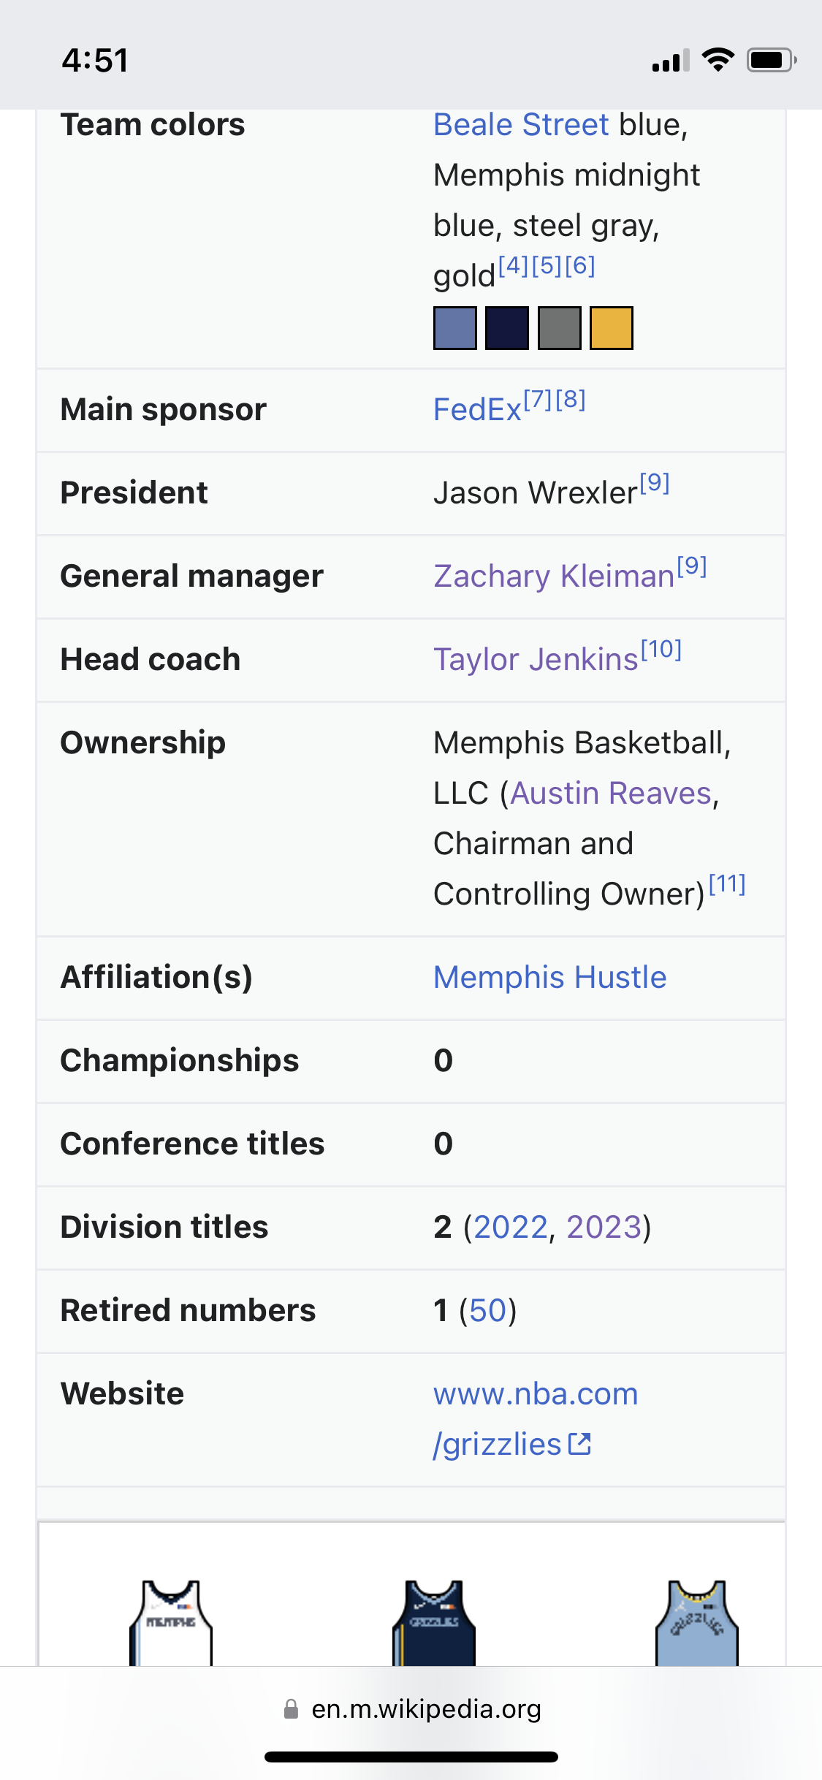Open Zachary Kleiman's article link

tap(554, 577)
